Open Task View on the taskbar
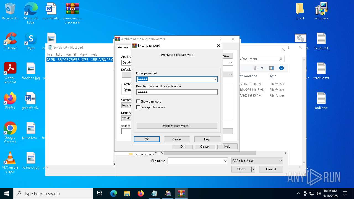This screenshot has height=199, width=354. click(x=100, y=193)
